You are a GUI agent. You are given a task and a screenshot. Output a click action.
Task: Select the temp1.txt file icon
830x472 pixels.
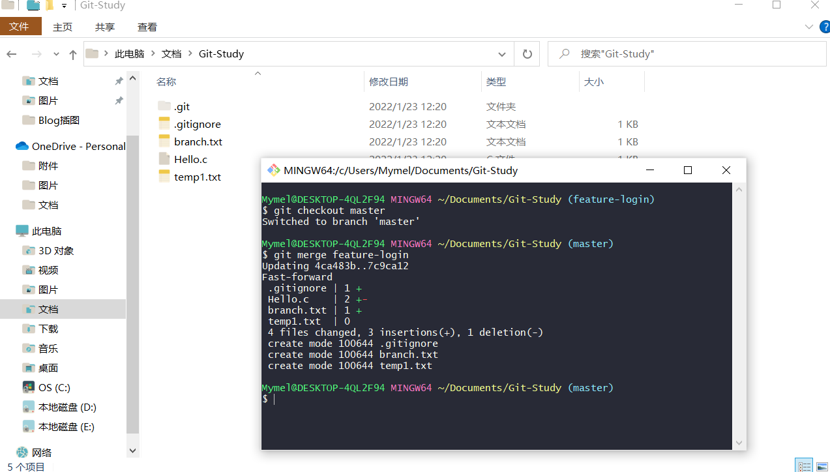pyautogui.click(x=164, y=177)
